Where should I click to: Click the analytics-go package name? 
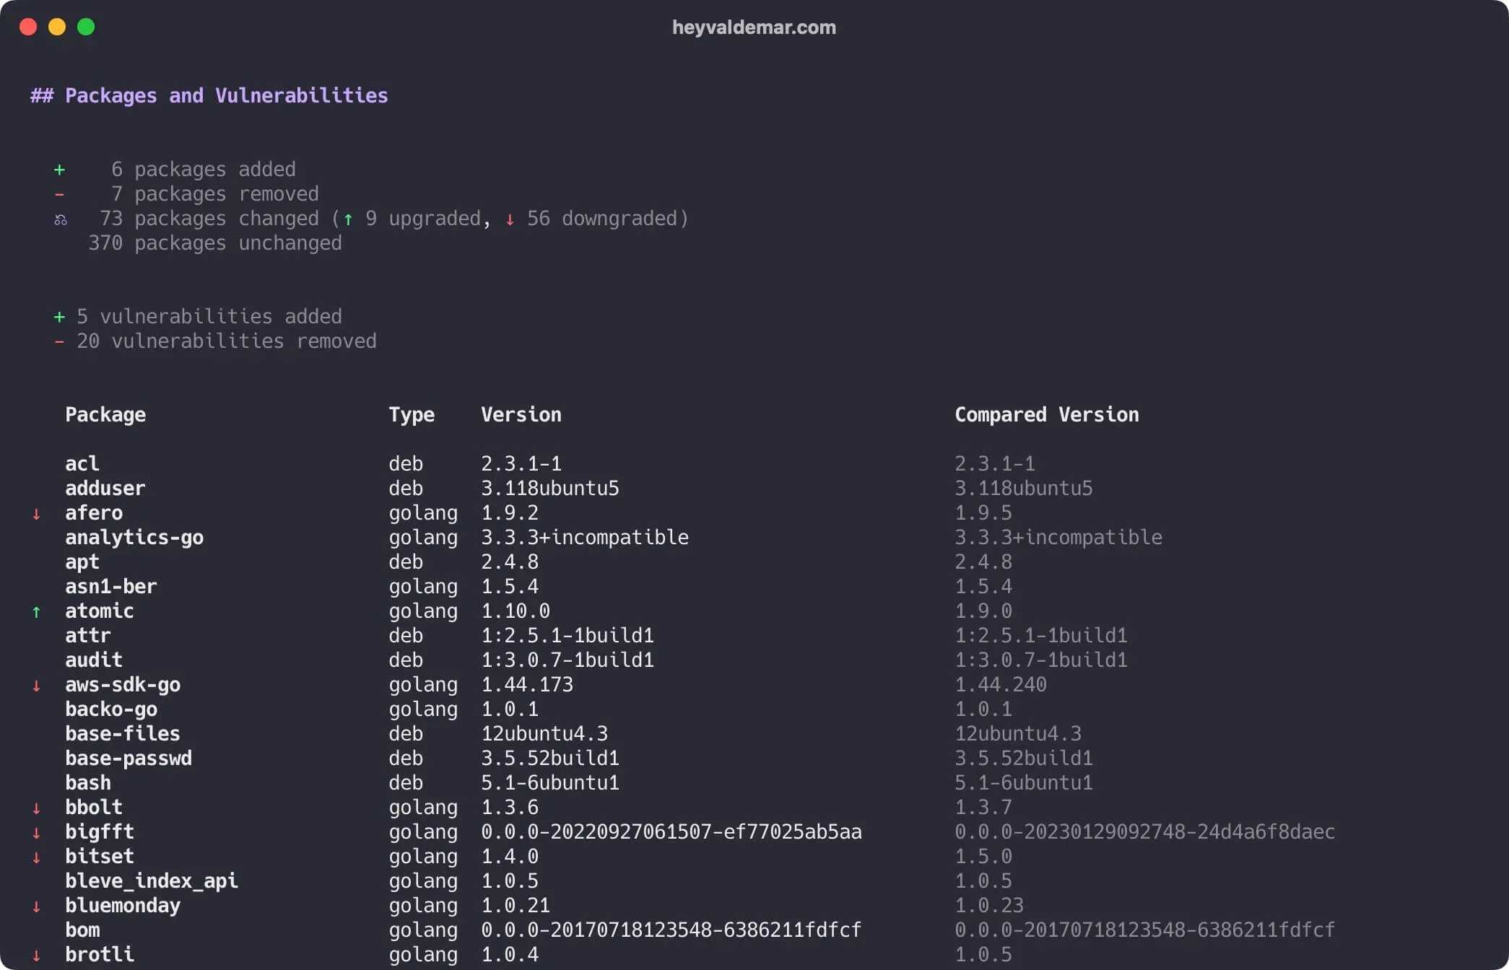tap(134, 538)
